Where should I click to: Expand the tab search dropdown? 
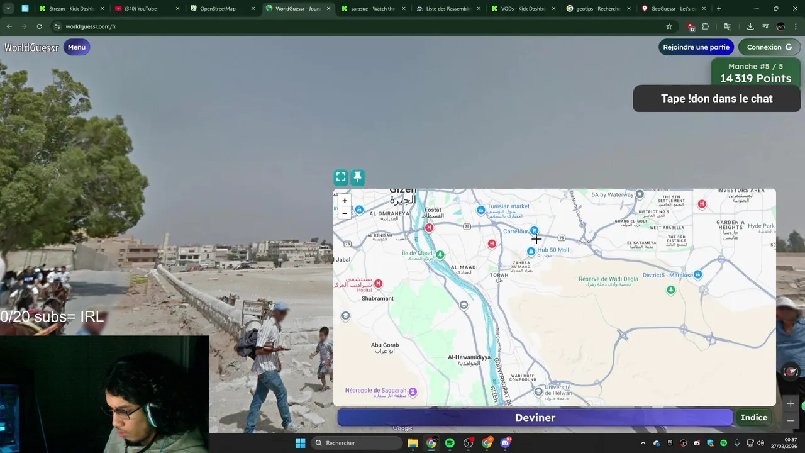pos(8,9)
